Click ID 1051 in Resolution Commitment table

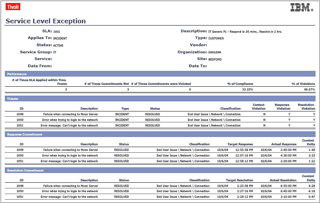(20, 197)
